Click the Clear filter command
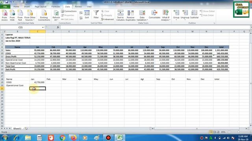 105,11
